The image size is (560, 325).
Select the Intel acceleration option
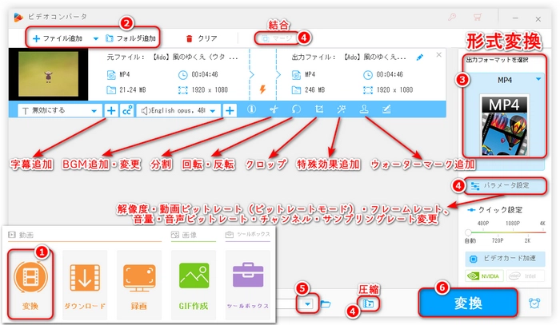[x=526, y=275]
